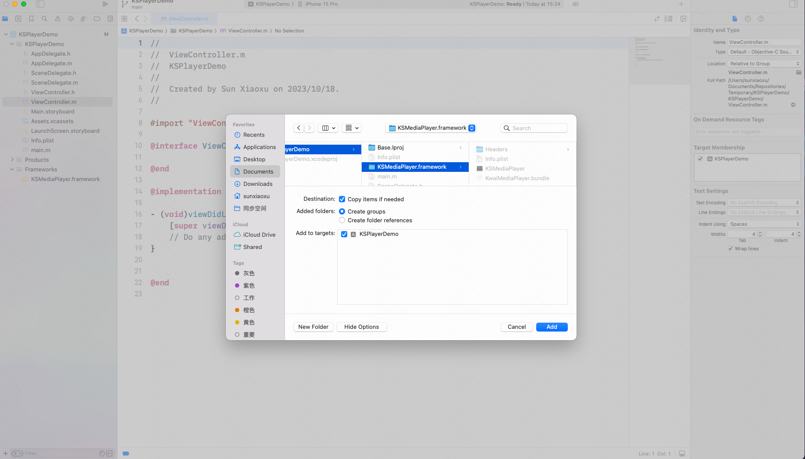Show the Quick Help inspector icon
The height and width of the screenshot is (459, 805).
pos(761,19)
